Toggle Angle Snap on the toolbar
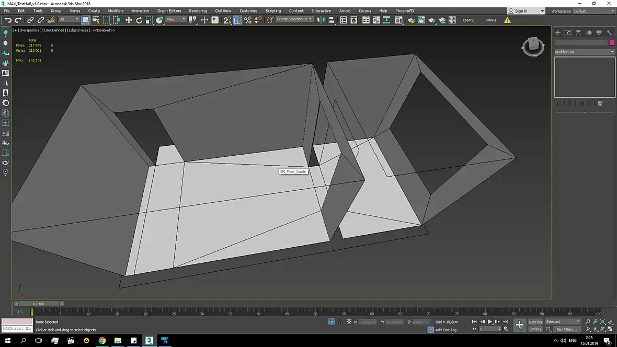 point(237,20)
